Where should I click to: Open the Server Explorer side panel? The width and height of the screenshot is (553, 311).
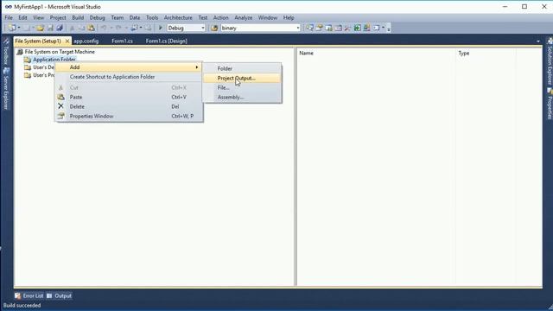click(6, 89)
